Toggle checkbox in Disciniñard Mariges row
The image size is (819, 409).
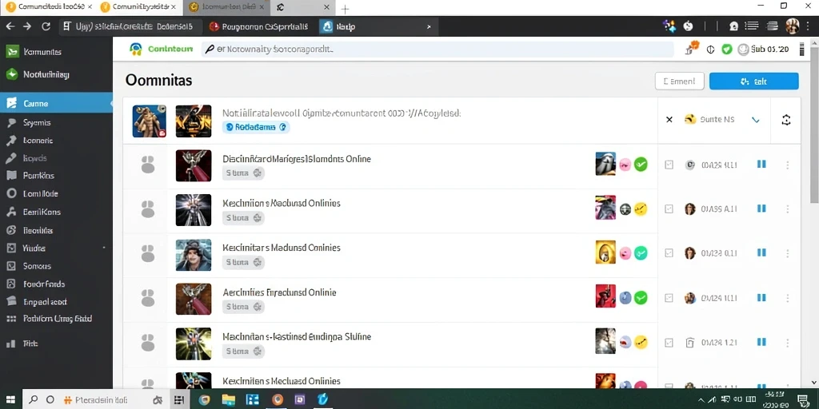point(669,165)
